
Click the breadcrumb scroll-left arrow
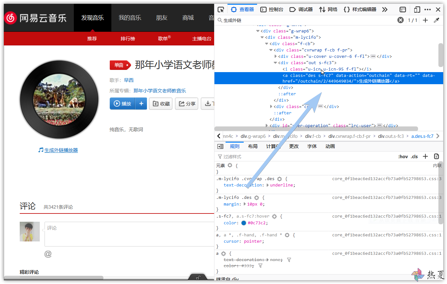coord(219,136)
